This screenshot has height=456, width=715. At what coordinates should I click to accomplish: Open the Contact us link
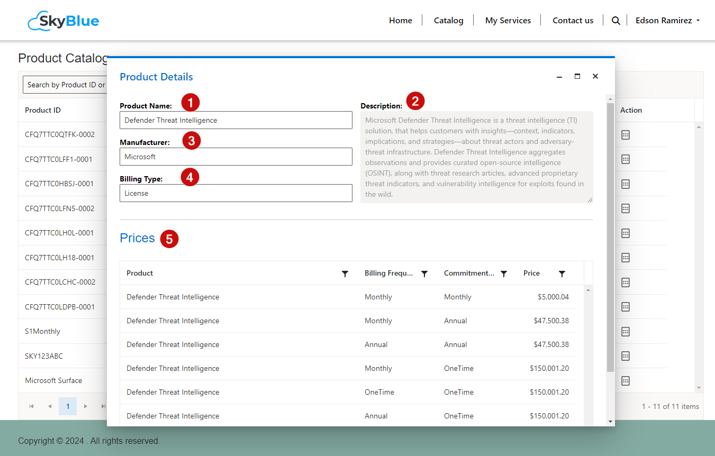click(x=573, y=21)
